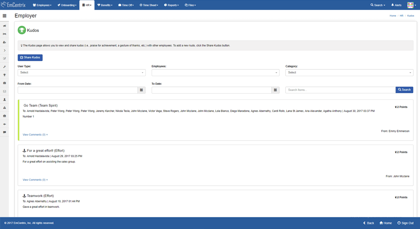Click anchor icon beside Teamwork (Effort)
The height and width of the screenshot is (229, 420).
pos(24,196)
